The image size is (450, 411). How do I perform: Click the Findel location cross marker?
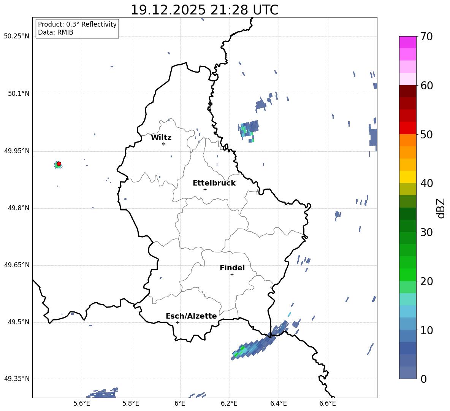tap(232, 275)
